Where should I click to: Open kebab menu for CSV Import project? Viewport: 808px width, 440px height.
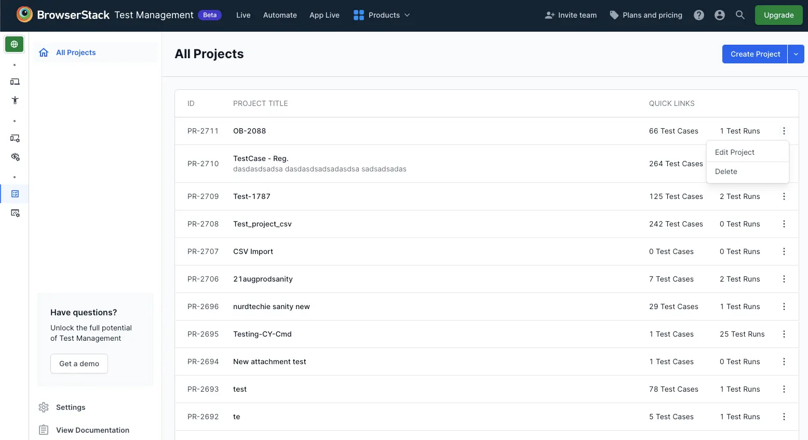pyautogui.click(x=784, y=251)
